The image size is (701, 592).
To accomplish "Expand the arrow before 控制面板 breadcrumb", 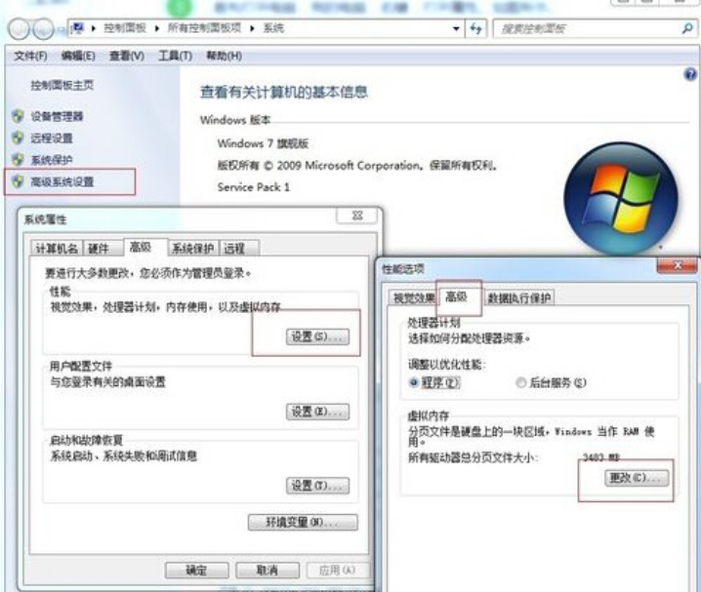I will [x=94, y=28].
